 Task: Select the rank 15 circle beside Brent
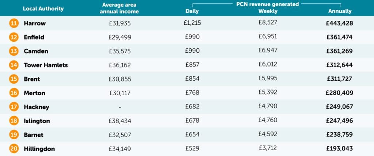(14, 79)
